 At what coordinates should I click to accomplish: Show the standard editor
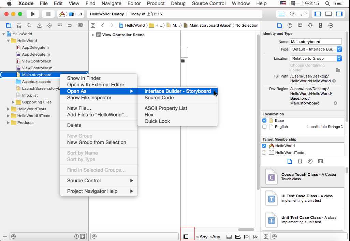tap(281, 14)
